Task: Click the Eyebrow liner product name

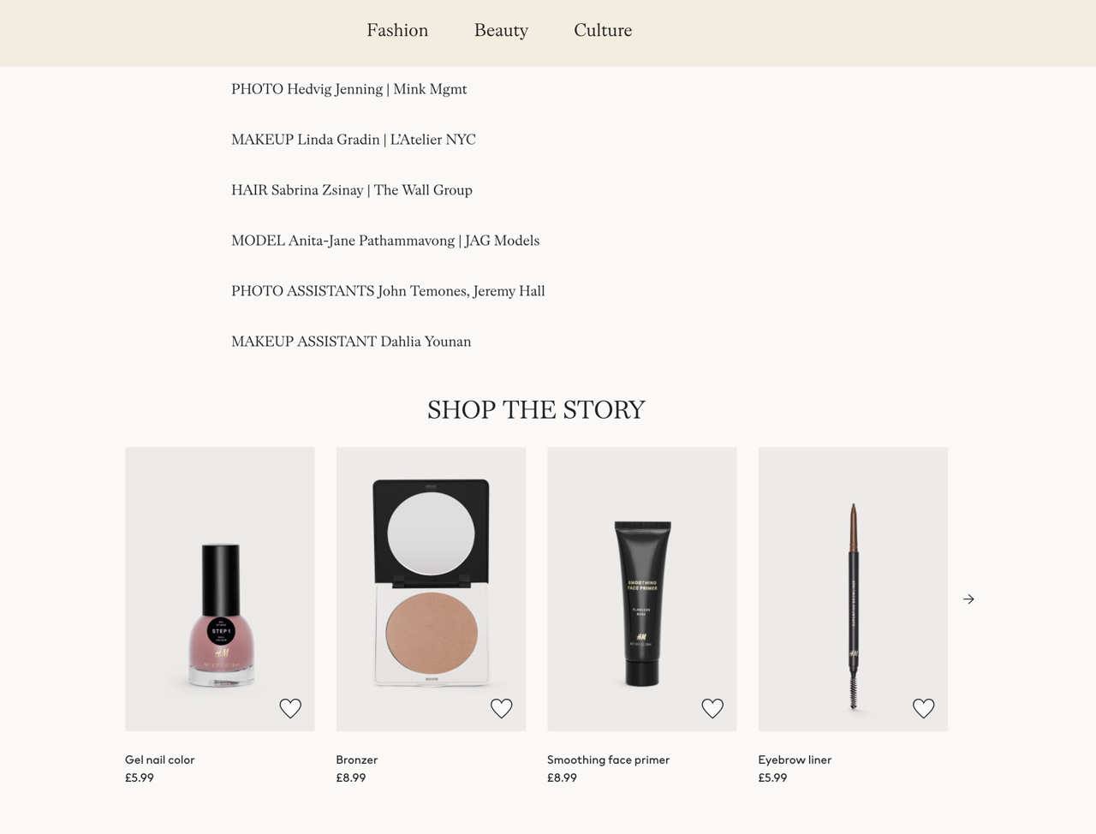Action: pos(795,760)
